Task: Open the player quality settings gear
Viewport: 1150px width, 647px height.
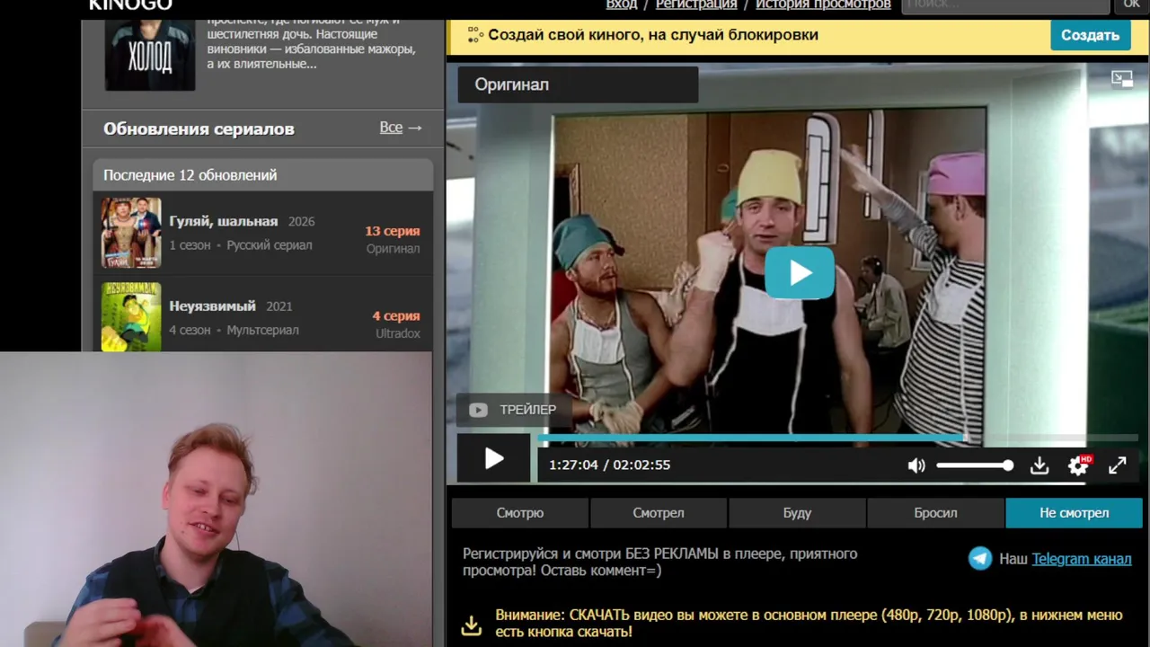Action: 1078,465
